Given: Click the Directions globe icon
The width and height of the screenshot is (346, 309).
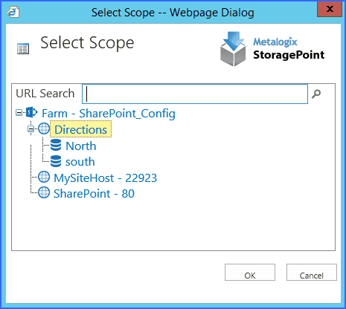Looking at the screenshot, I should click(44, 129).
